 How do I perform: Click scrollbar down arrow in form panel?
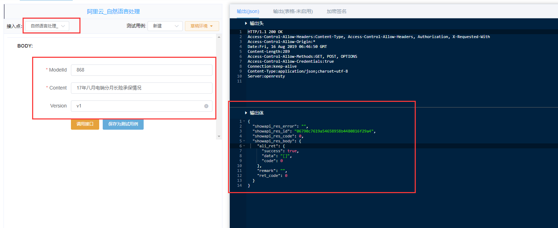coord(219,136)
